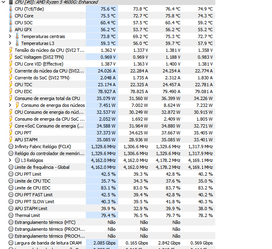Image resolution: width=272 pixels, height=249 pixels.
Task: Click clock icon next to CPU PPT Limit
Action: pyautogui.click(x=11, y=174)
